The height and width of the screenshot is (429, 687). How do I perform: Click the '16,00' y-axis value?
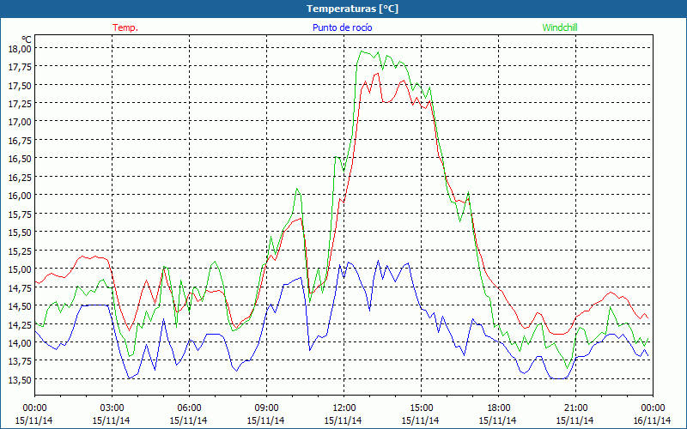[x=20, y=196]
